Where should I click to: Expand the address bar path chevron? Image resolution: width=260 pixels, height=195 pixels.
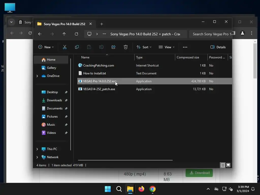pos(97,34)
